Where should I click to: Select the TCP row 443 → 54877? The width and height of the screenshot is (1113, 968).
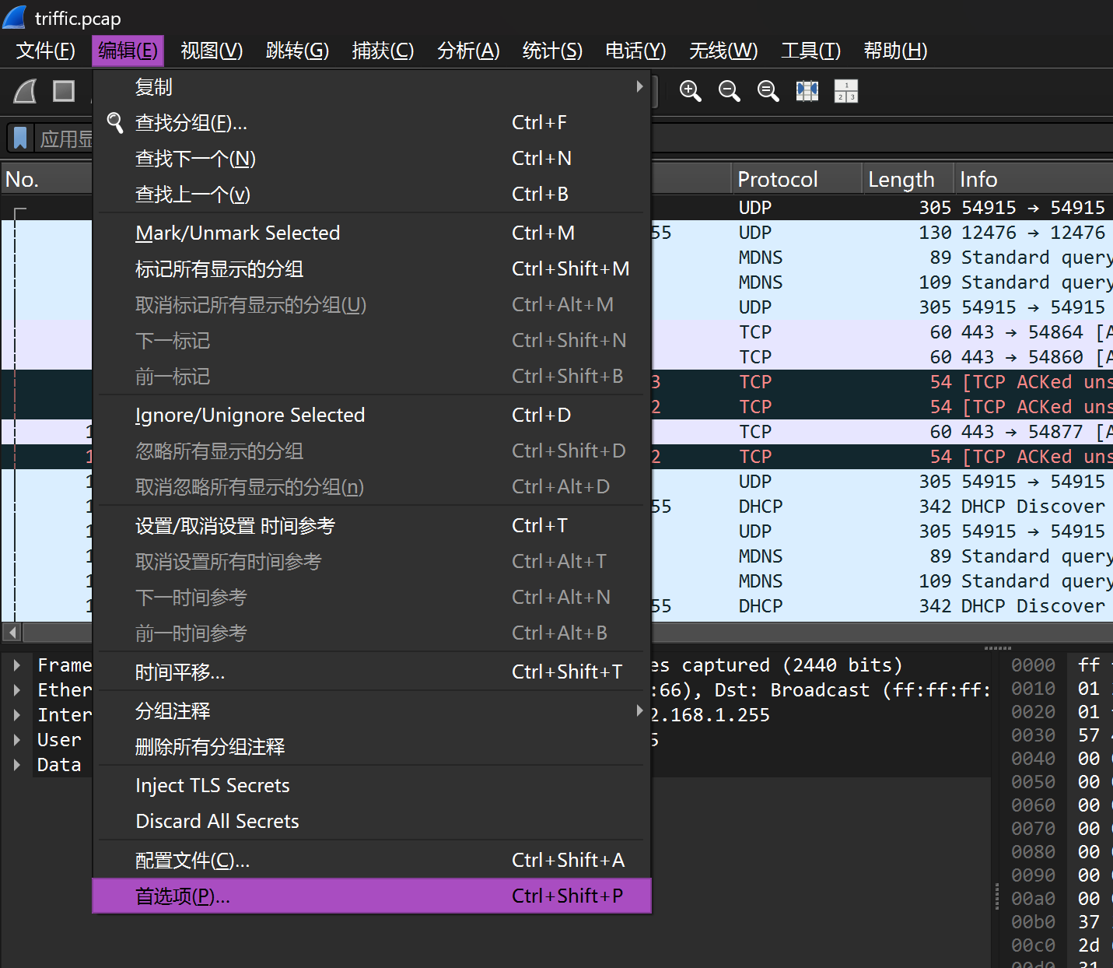click(882, 432)
